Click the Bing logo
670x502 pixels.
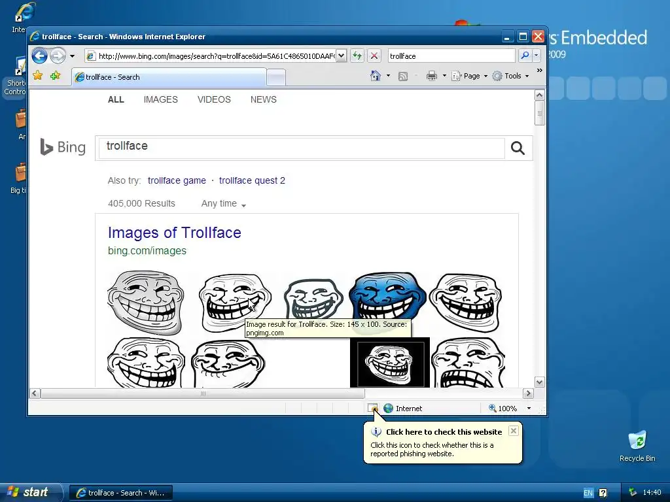63,147
